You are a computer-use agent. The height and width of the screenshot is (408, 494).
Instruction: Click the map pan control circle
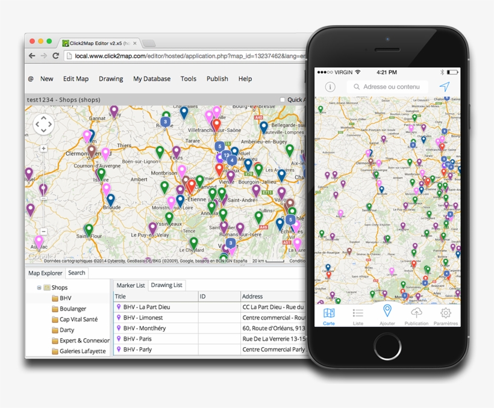43,125
